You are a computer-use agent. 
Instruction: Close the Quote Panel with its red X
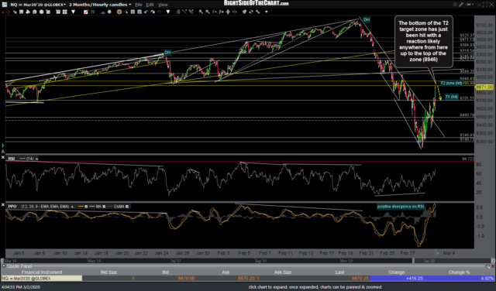493,266
